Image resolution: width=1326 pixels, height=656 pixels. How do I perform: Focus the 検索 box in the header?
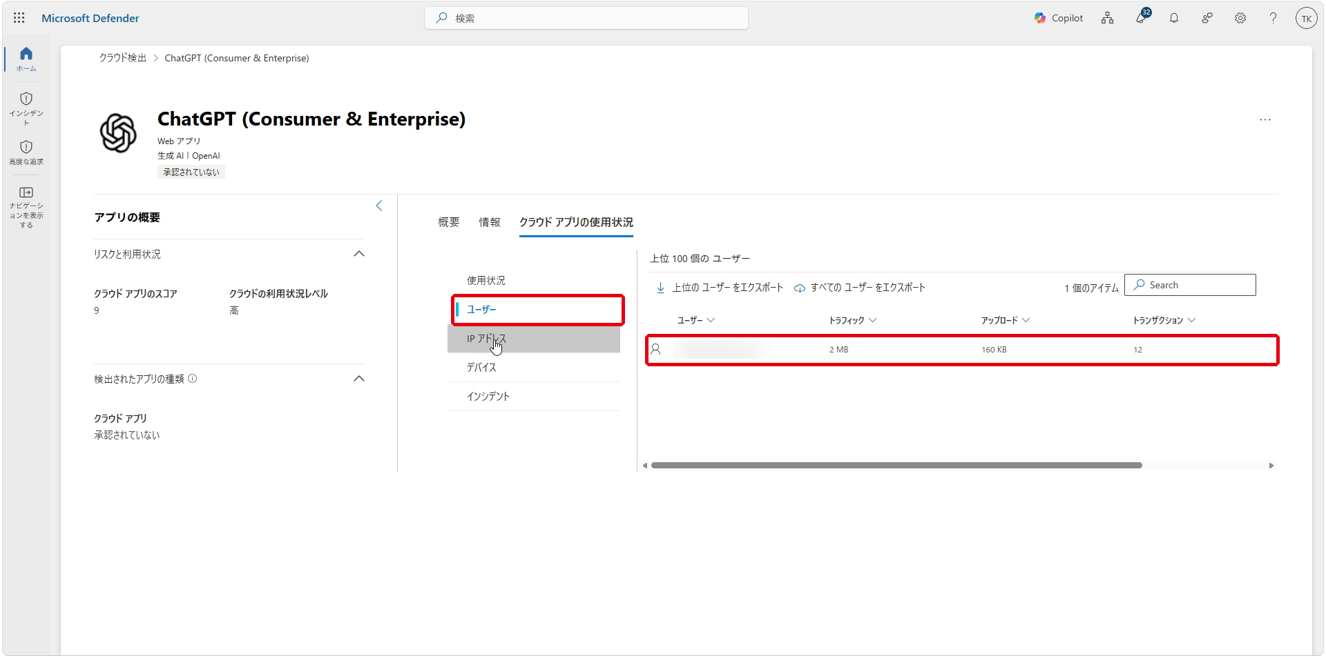(586, 18)
